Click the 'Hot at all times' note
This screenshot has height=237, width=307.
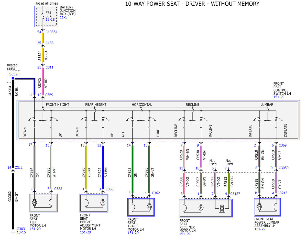pyautogui.click(x=46, y=3)
